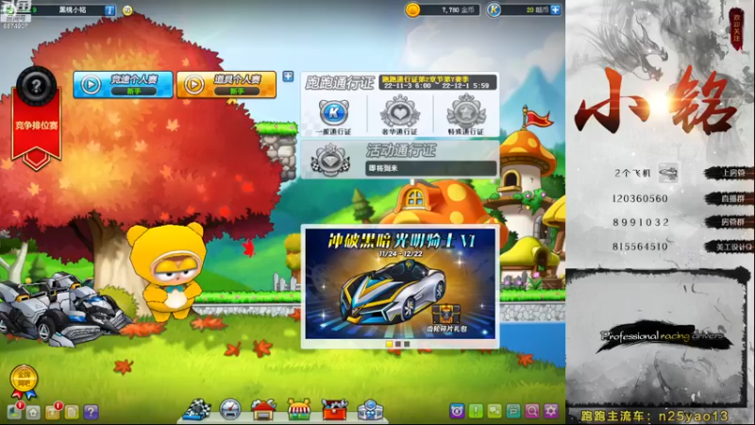Open the green chat bubbles icon
Screen dimensions: 755x425
495,411
